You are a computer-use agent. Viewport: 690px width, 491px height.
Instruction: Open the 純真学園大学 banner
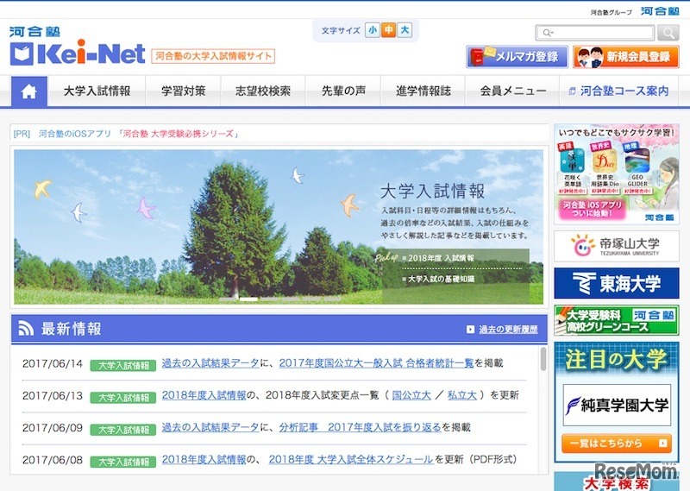click(x=617, y=405)
